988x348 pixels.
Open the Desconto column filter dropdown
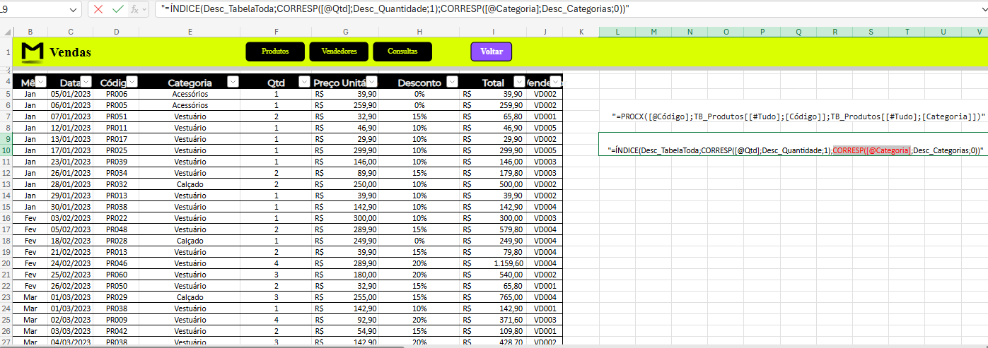[x=452, y=81]
